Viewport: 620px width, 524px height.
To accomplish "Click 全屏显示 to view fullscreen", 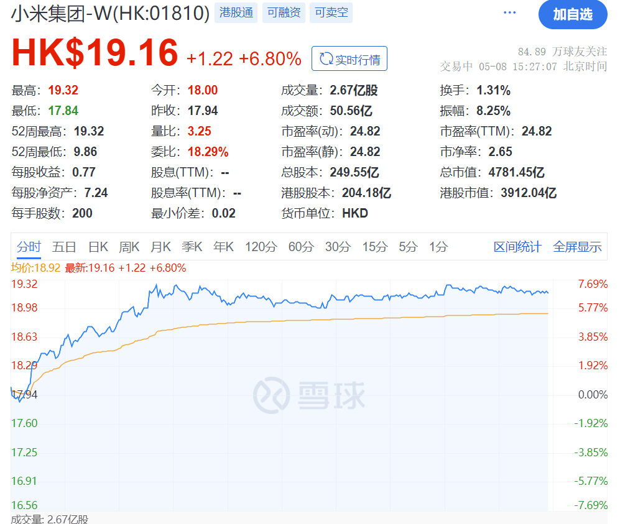I will click(577, 247).
